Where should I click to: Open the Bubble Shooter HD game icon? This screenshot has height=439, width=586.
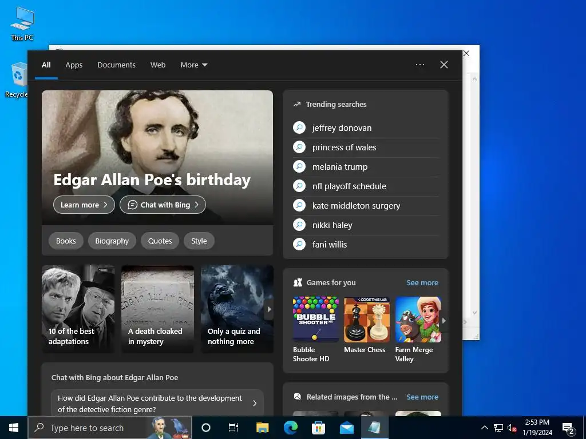tap(316, 320)
